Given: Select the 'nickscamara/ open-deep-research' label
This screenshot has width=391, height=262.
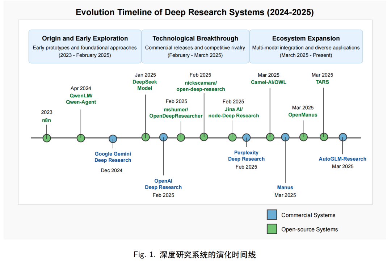Looking at the screenshot, I should tap(201, 86).
